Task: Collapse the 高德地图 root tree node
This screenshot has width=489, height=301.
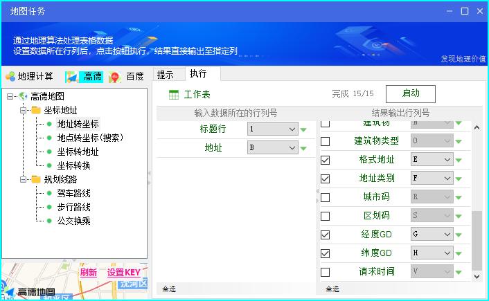Action: 10,97
